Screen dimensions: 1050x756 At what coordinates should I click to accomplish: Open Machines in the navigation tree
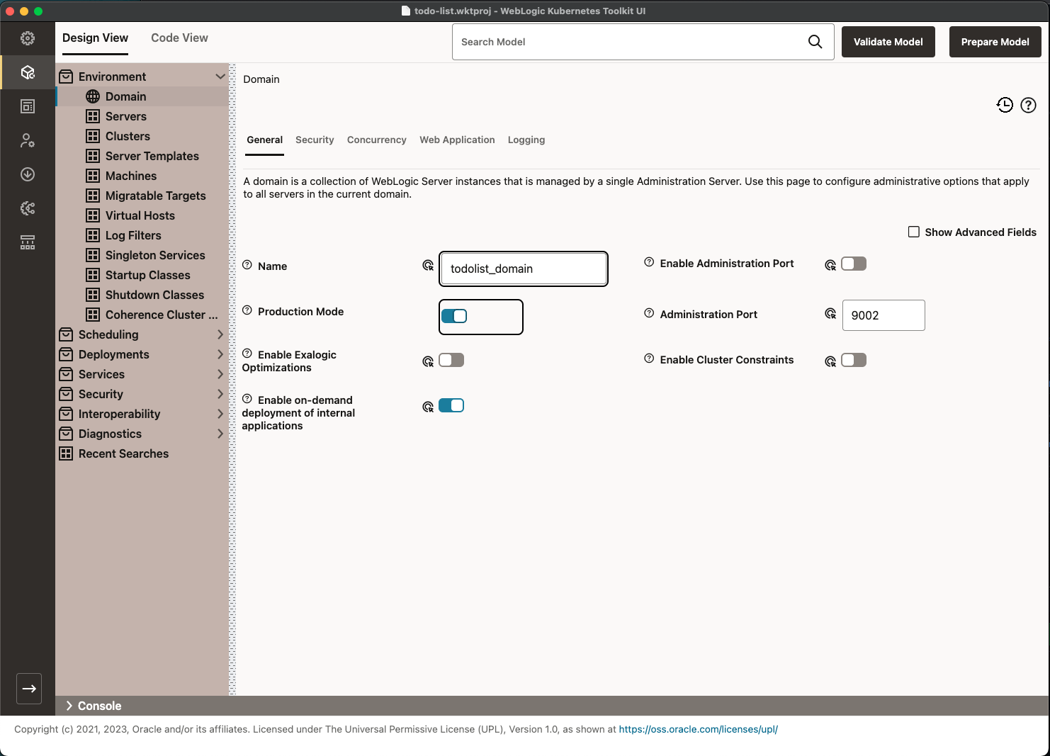142,176
